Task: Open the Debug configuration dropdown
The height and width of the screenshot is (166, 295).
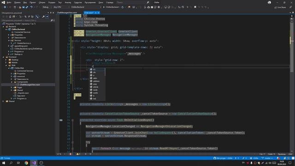Action: 46,7
